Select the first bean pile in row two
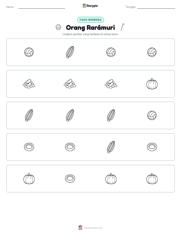 [x=29, y=84]
